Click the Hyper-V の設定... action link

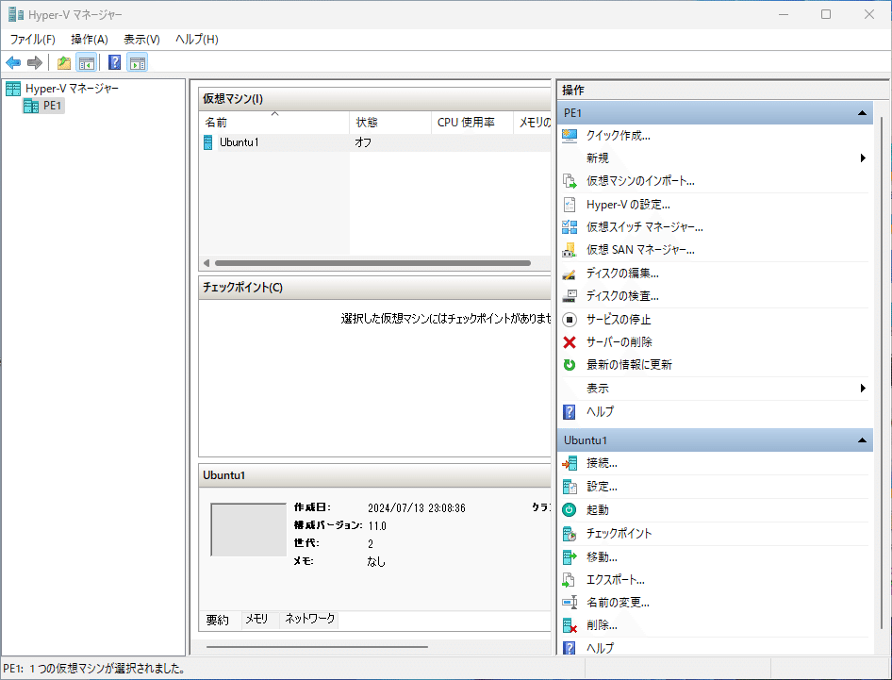pos(628,205)
